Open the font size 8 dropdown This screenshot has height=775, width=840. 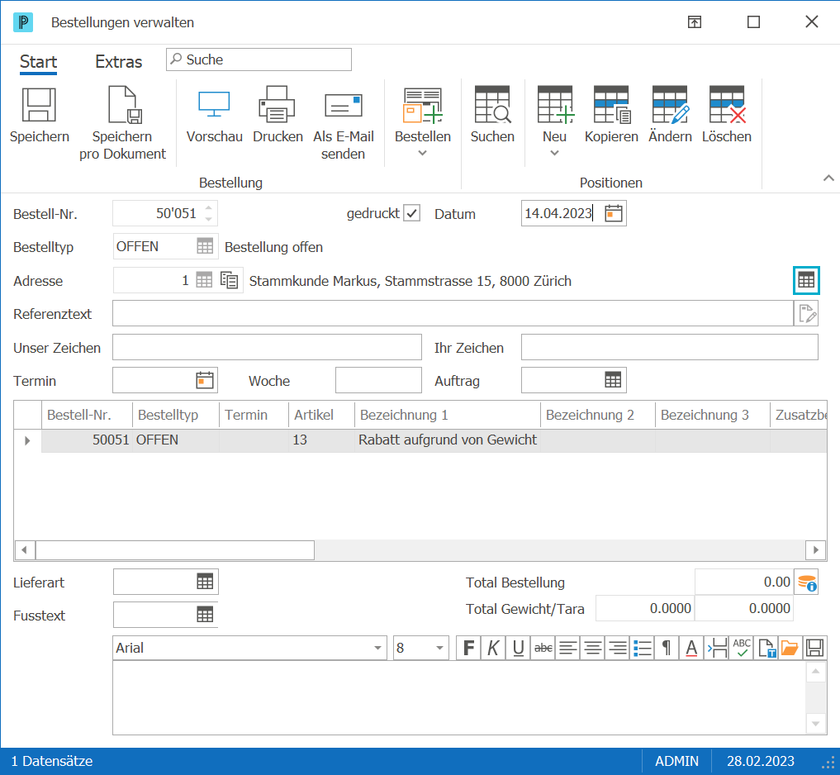click(439, 648)
